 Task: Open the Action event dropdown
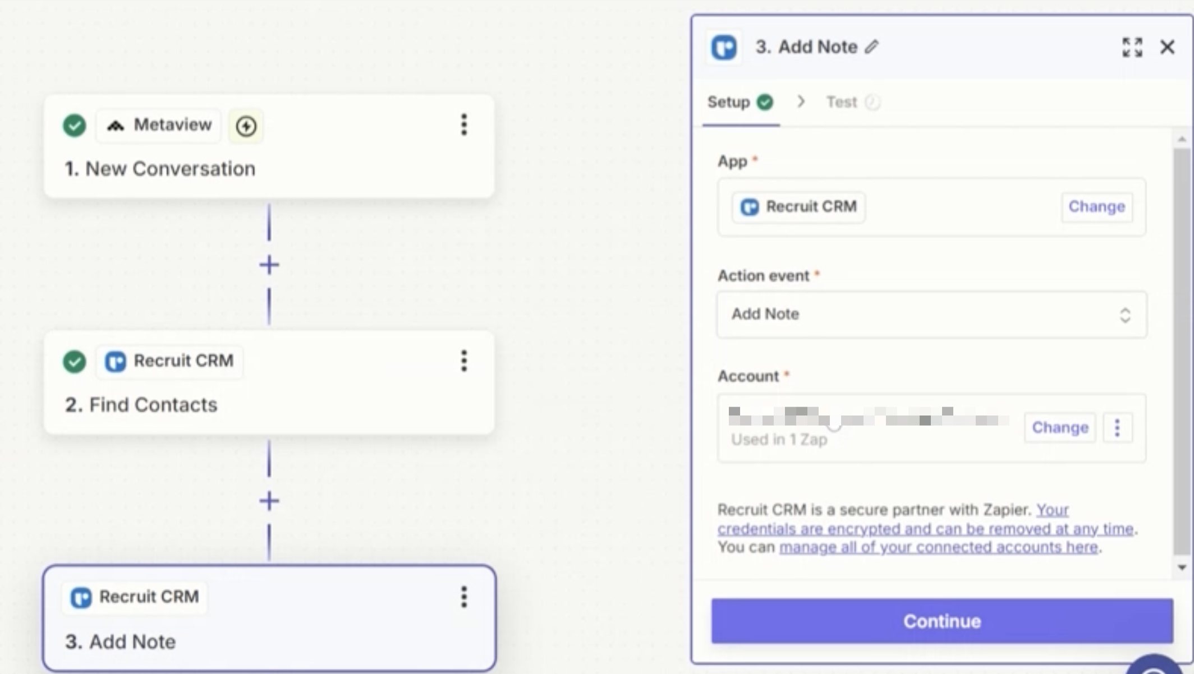pyautogui.click(x=931, y=315)
